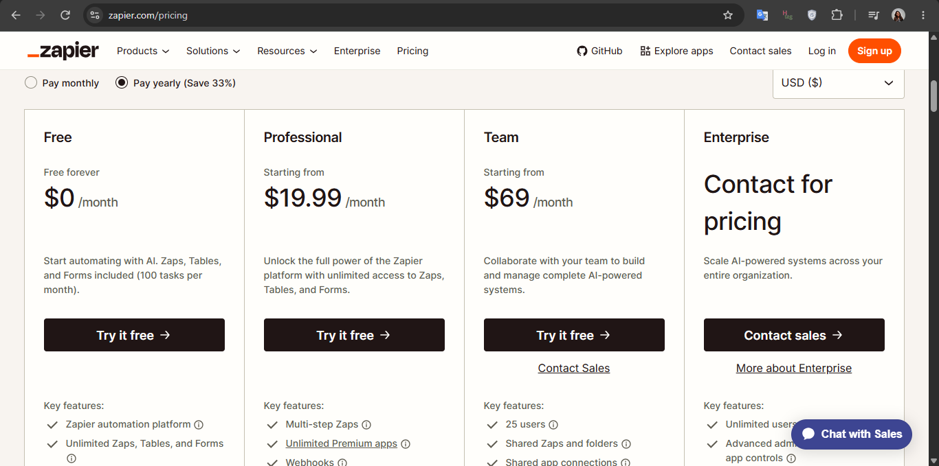Show info icon for Unlimited Premium apps

406,444
